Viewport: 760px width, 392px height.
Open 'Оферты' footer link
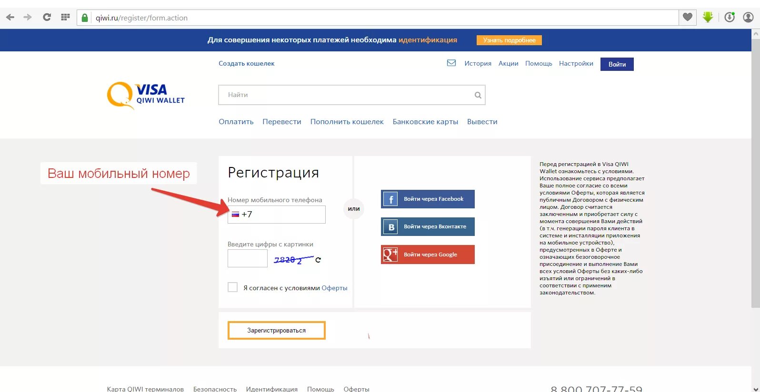click(356, 389)
